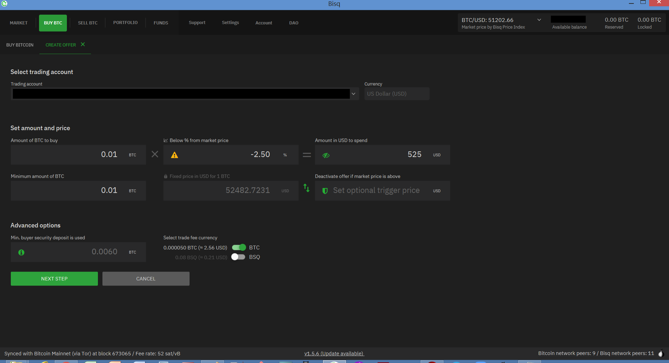Open the Trading account dropdown

(353, 94)
